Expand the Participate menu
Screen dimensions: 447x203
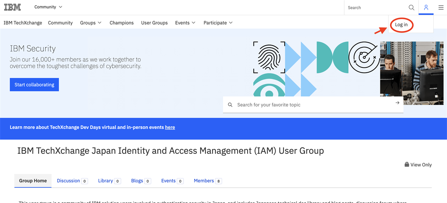click(218, 23)
